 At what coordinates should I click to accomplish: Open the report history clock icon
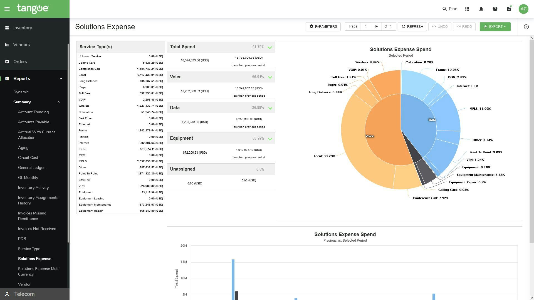(x=526, y=27)
